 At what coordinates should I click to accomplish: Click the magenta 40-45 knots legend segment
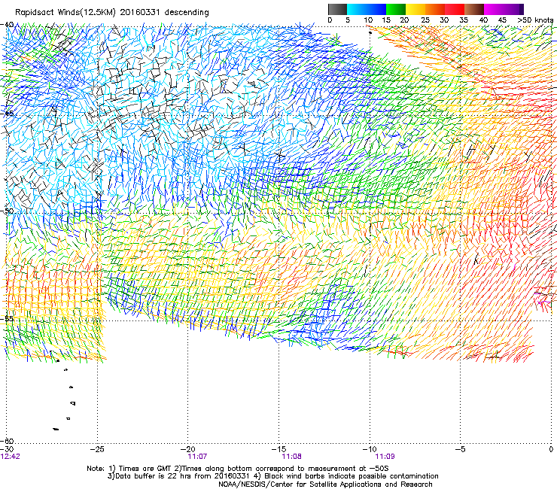coord(494,9)
